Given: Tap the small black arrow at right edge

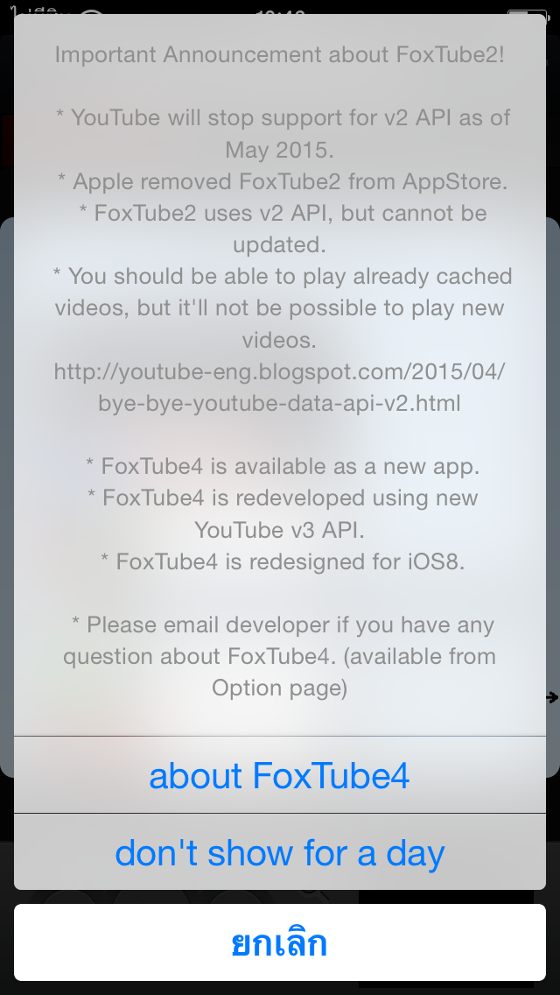Looking at the screenshot, I should (x=552, y=697).
